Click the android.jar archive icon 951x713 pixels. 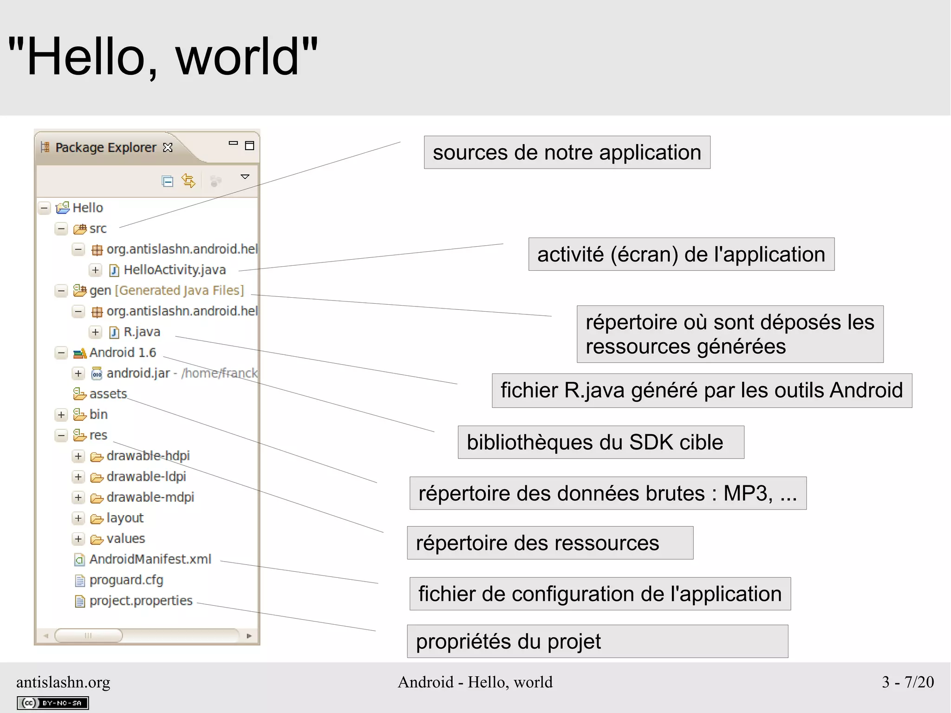pyautogui.click(x=97, y=373)
